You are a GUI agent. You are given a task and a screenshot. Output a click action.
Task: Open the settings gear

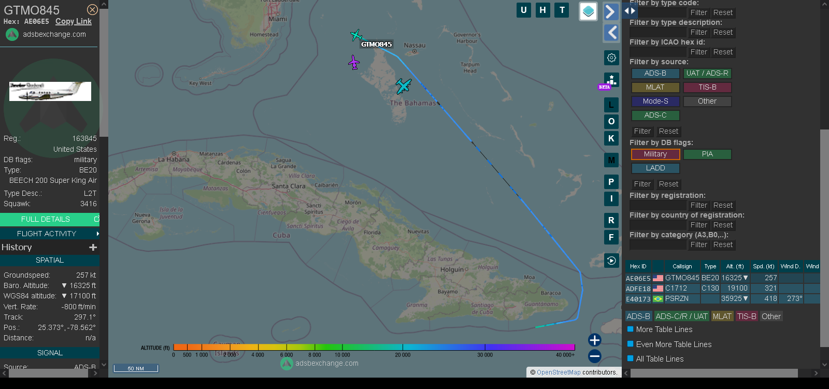click(611, 57)
